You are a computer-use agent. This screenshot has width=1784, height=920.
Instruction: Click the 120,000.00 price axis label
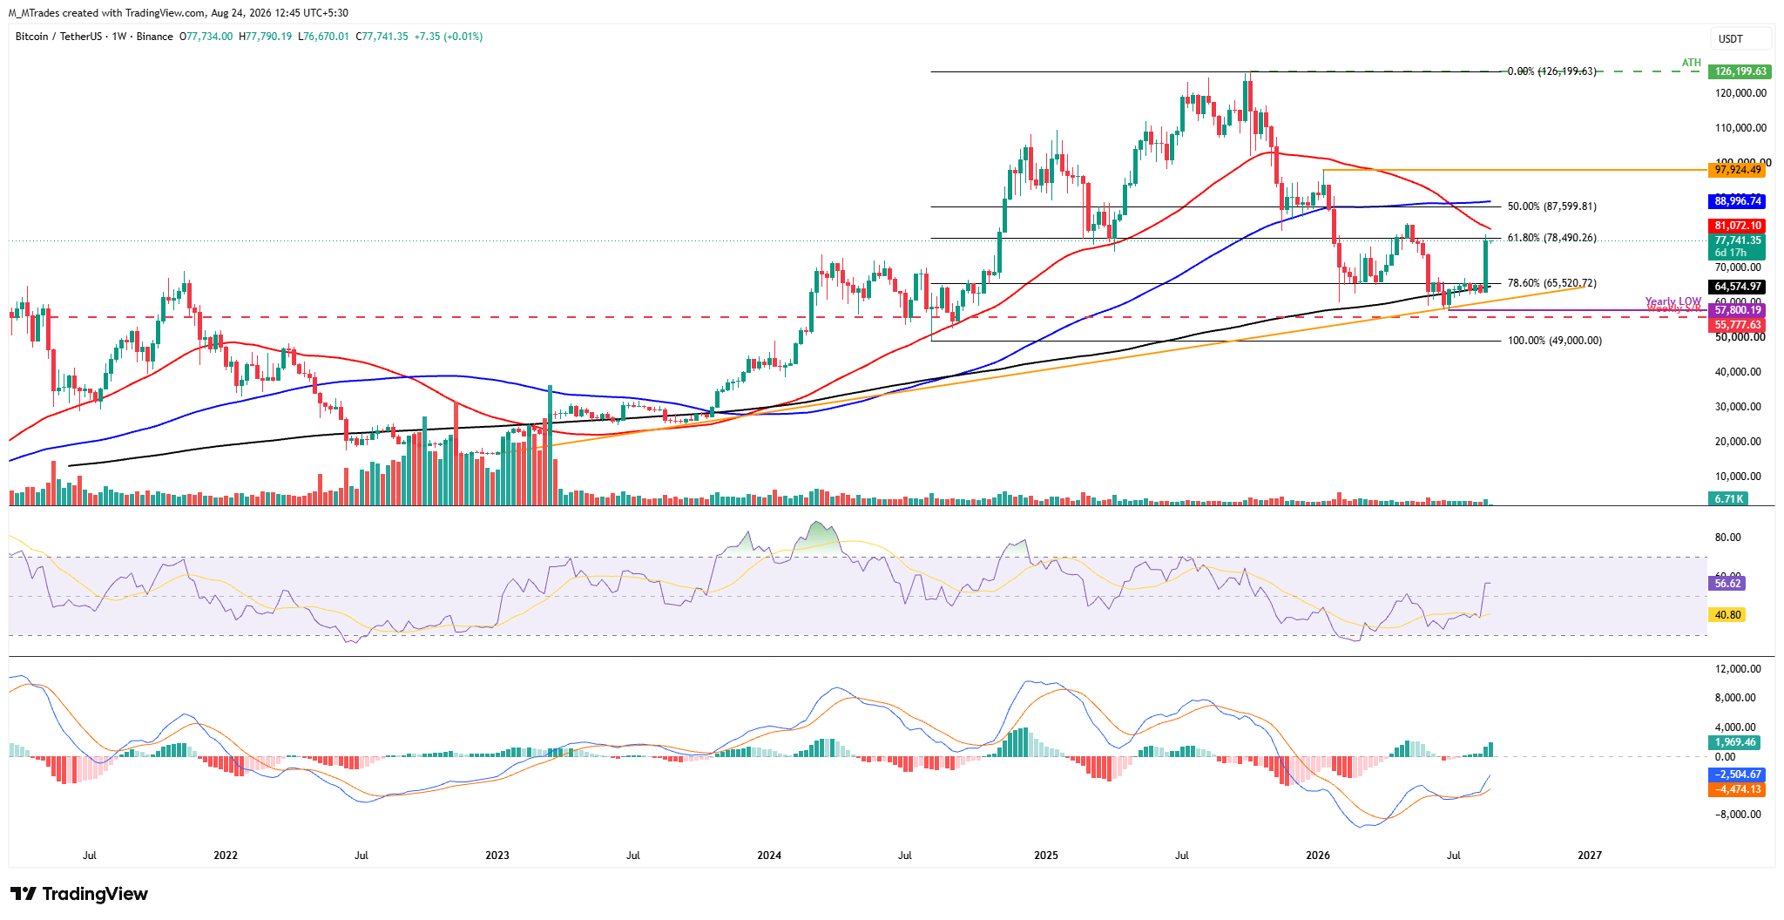[1740, 93]
